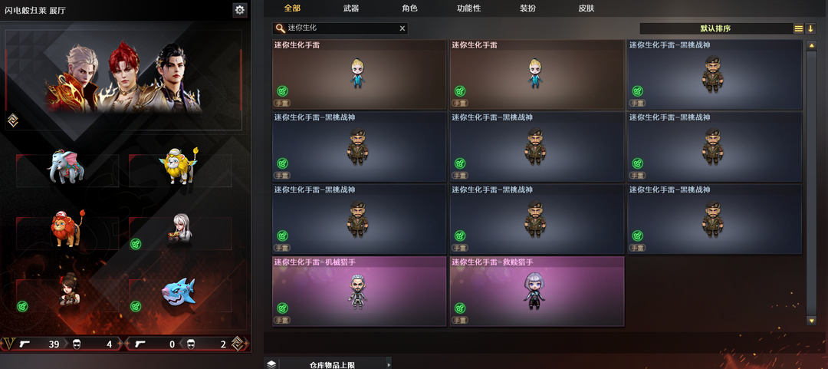Click the blue shark showroom slot
Viewport: 828px width, 369px height.
(x=180, y=294)
